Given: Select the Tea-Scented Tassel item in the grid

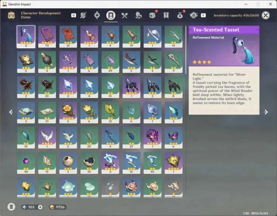Looking at the screenshot, I should (26, 37).
